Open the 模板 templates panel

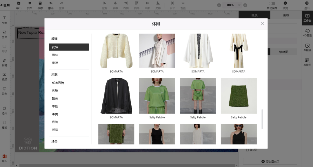pyautogui.click(x=4, y=125)
